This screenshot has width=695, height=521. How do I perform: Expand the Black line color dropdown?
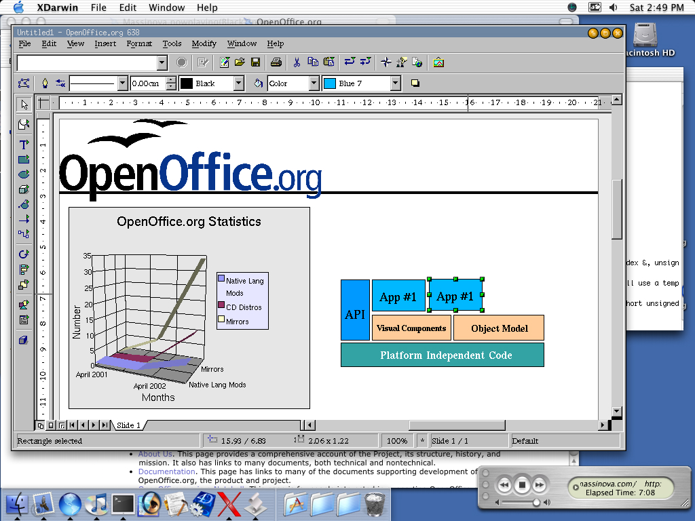pos(238,83)
